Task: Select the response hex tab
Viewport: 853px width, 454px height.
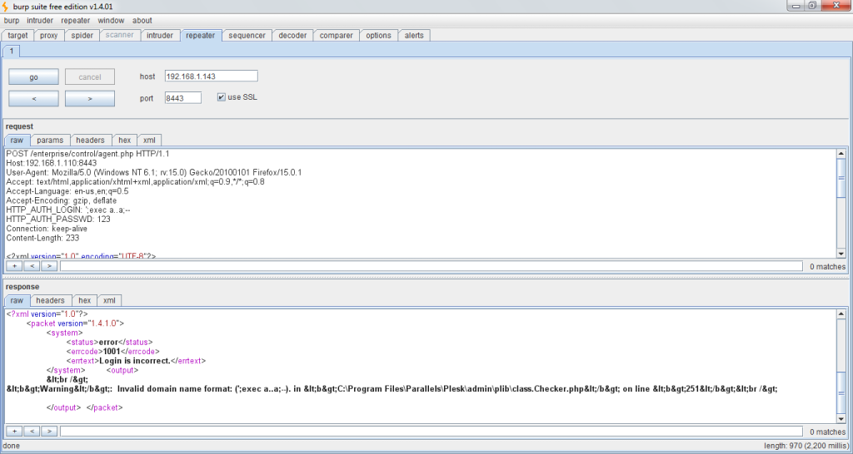Action: tap(84, 300)
